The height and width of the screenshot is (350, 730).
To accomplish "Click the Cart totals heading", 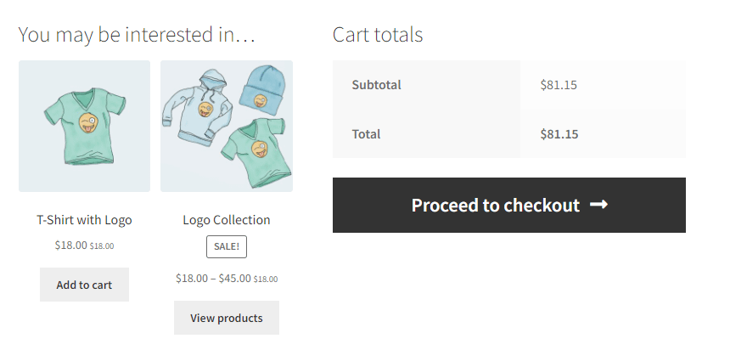I will [x=378, y=35].
